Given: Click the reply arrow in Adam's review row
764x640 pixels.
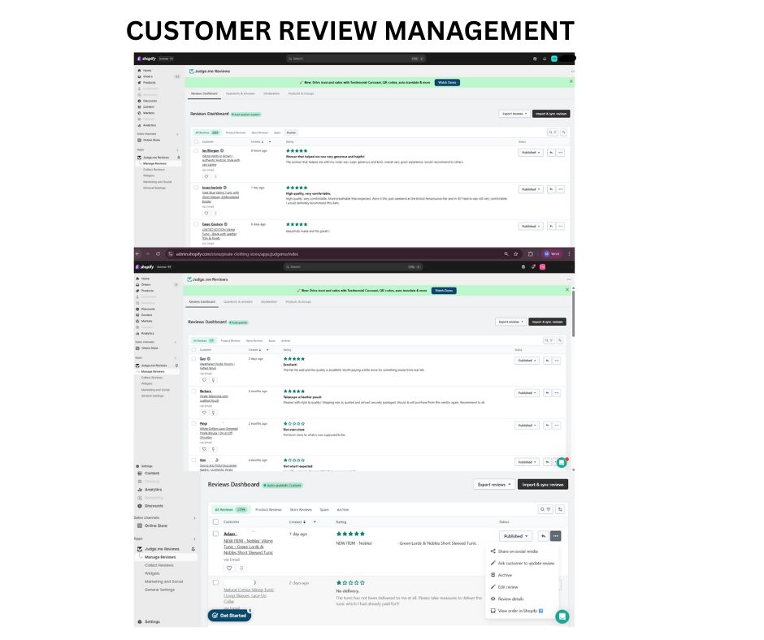Looking at the screenshot, I should pyautogui.click(x=543, y=536).
